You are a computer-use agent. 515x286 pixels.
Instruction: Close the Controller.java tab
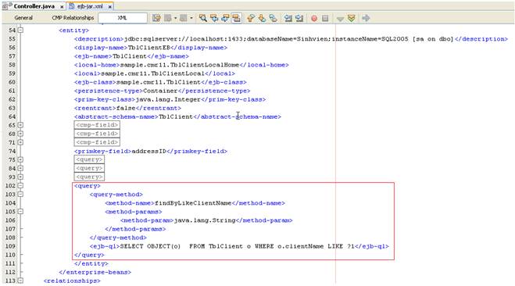click(x=62, y=6)
